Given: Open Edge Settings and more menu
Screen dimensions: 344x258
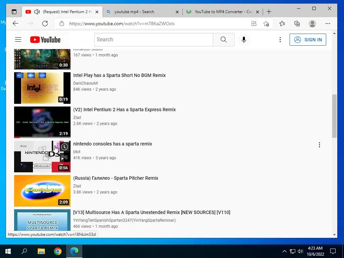Looking at the screenshot, I should [x=328, y=24].
